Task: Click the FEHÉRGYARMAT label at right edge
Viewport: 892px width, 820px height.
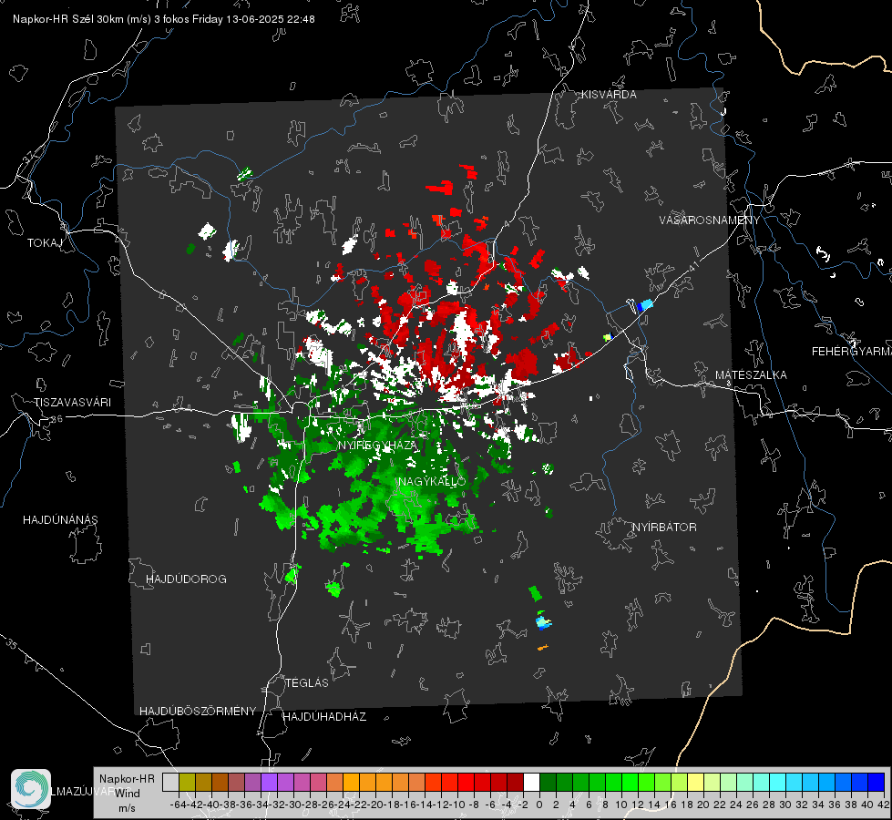Action: (x=851, y=351)
